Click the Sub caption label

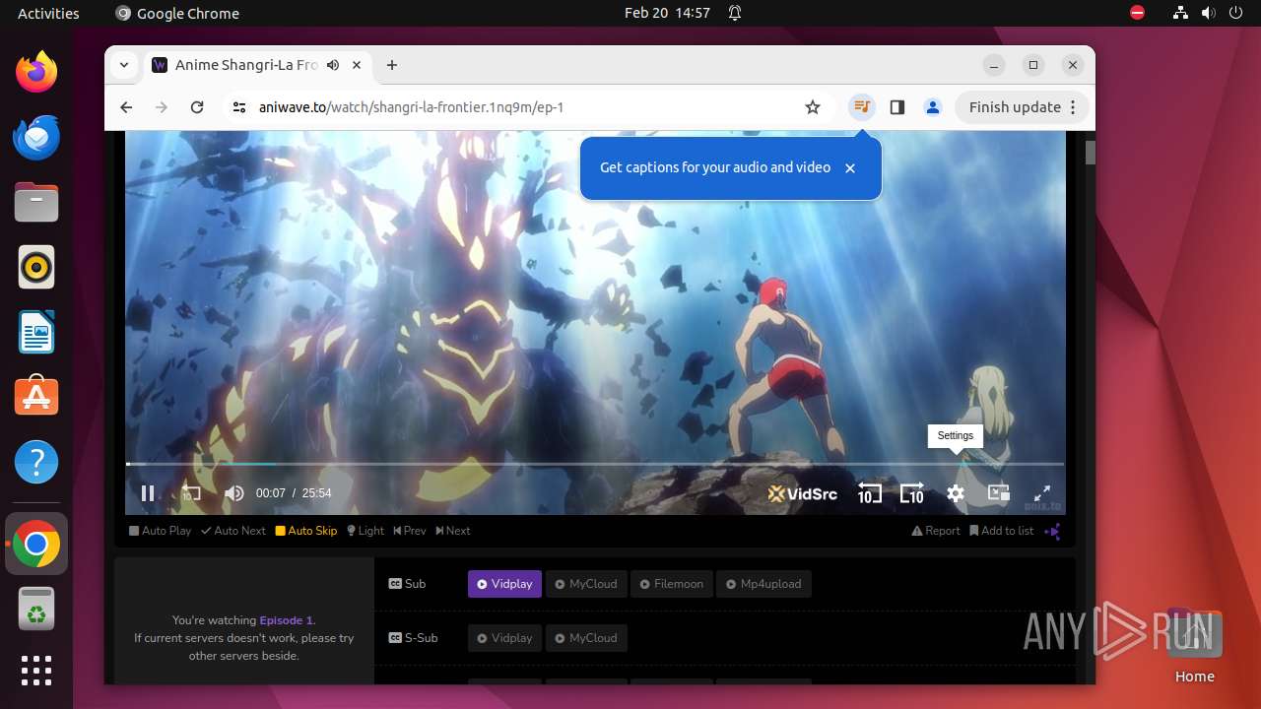pos(407,584)
